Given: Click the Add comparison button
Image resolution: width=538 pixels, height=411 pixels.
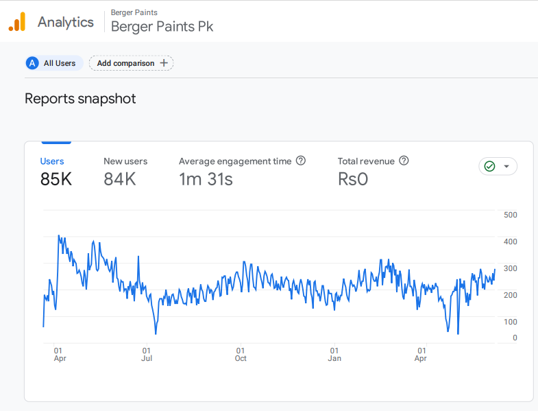Looking at the screenshot, I should point(131,63).
